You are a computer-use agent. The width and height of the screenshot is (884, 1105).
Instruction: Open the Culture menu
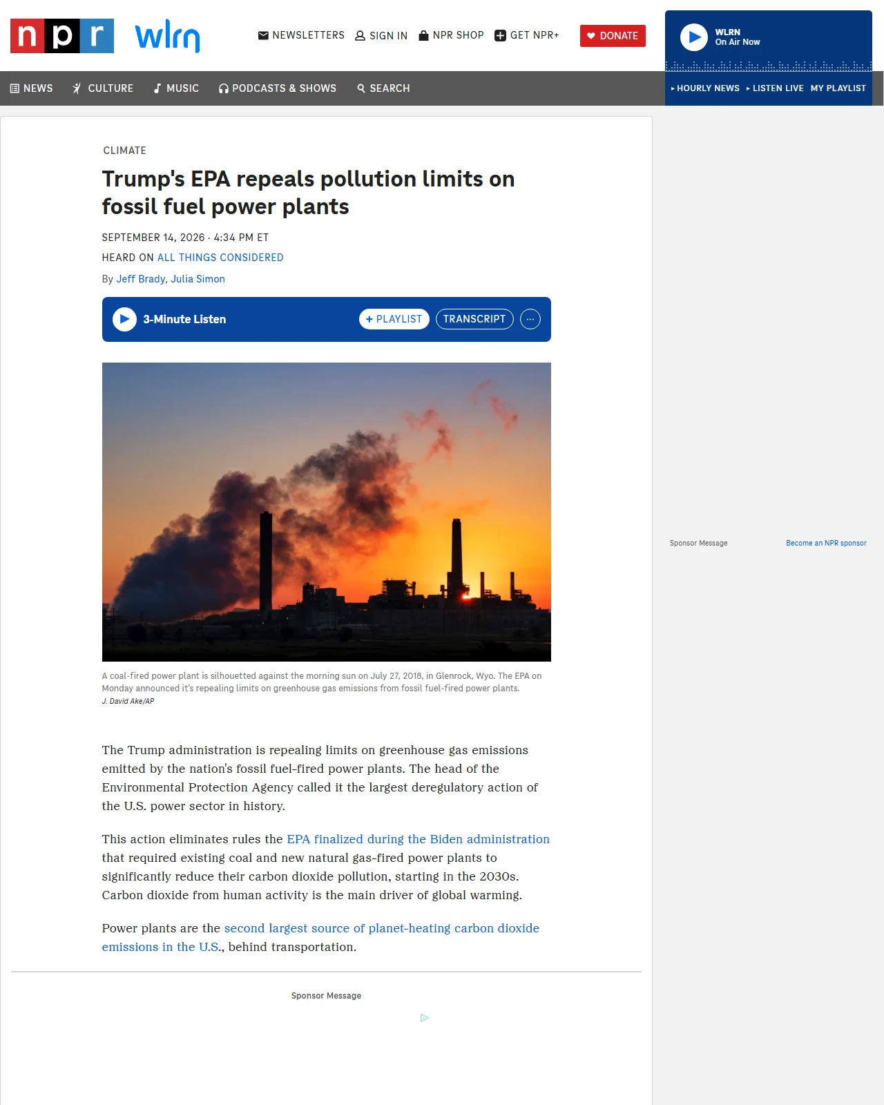pyautogui.click(x=110, y=88)
